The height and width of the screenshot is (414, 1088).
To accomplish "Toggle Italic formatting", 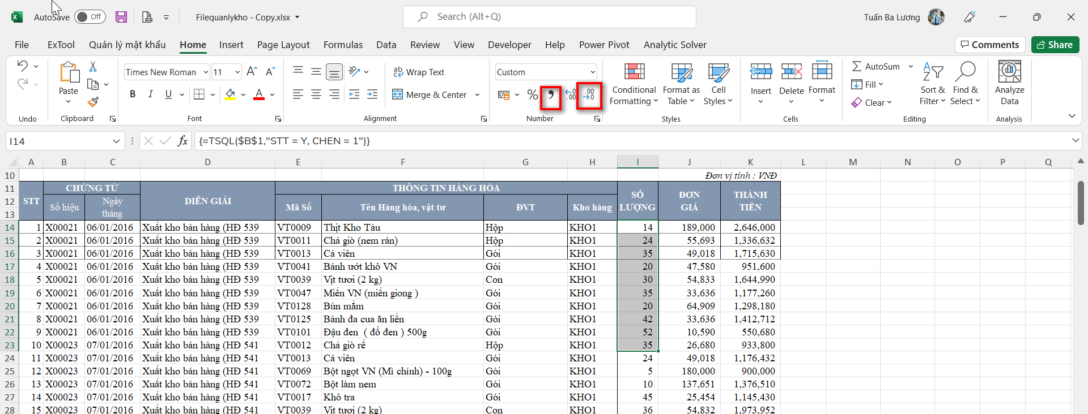I will tap(150, 94).
